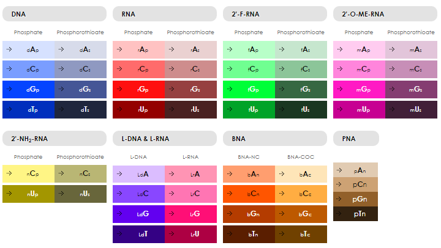Choose the fGs dark green swatch

301,90
